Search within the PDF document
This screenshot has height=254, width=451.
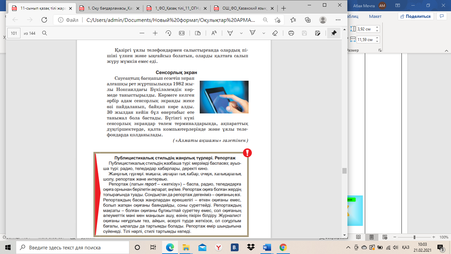point(45,33)
